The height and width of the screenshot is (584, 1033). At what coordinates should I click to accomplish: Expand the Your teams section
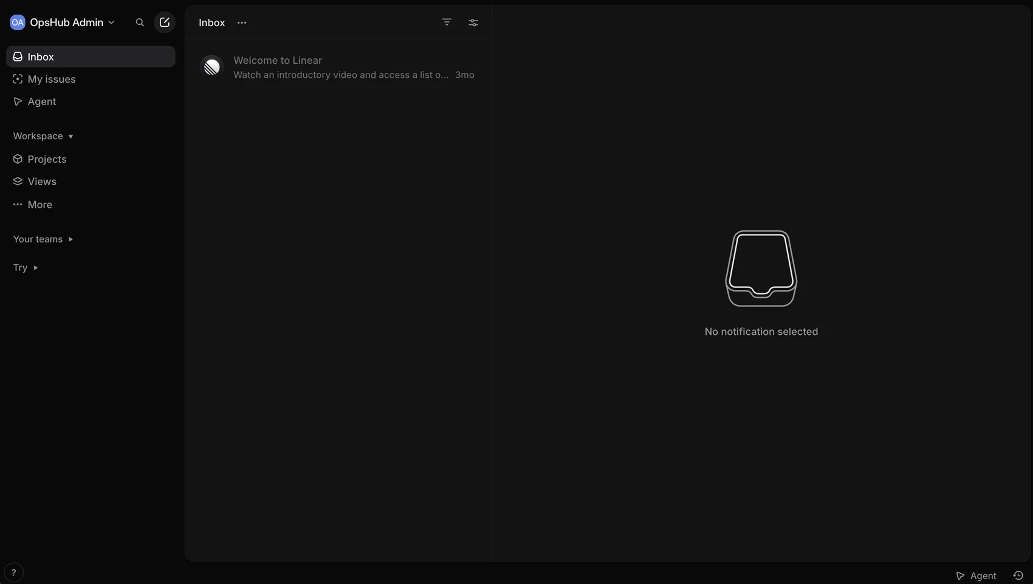point(43,239)
